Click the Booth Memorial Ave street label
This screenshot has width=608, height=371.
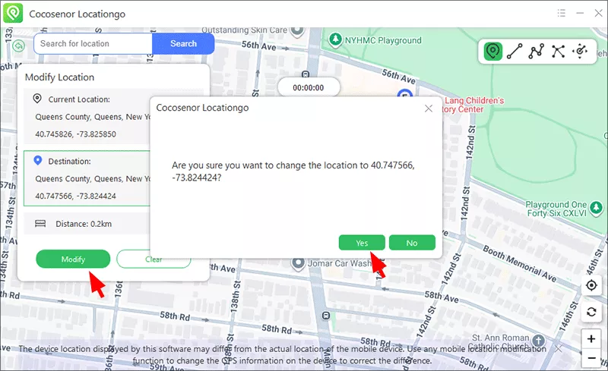[x=520, y=263]
